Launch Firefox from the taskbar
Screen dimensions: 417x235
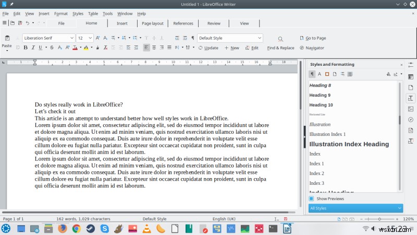point(63,229)
